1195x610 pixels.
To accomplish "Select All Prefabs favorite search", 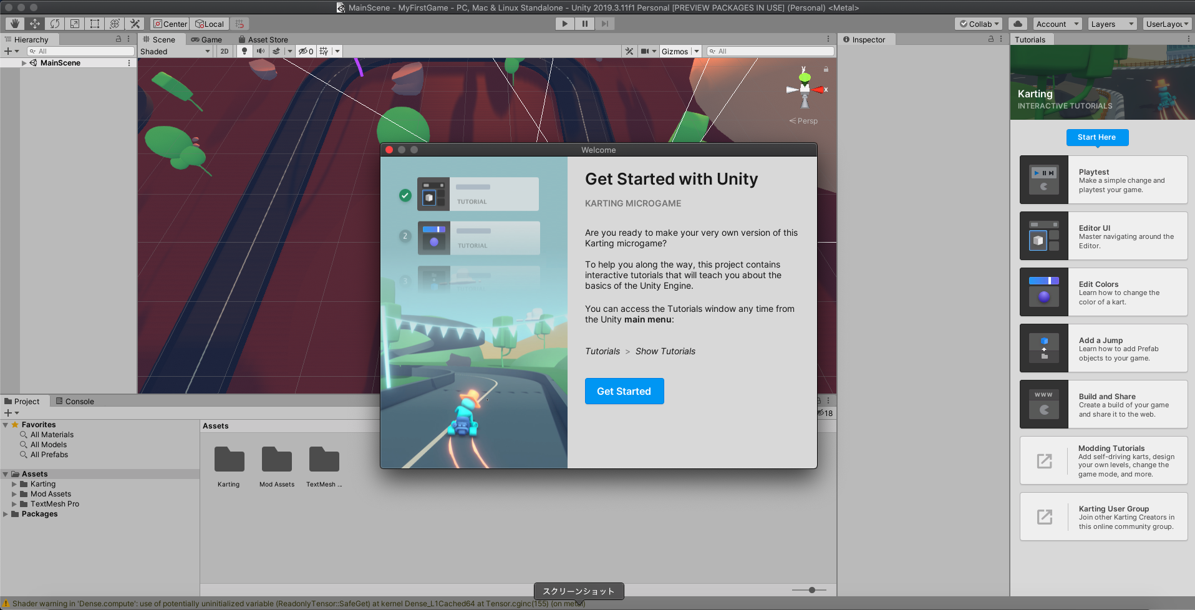I will point(49,455).
